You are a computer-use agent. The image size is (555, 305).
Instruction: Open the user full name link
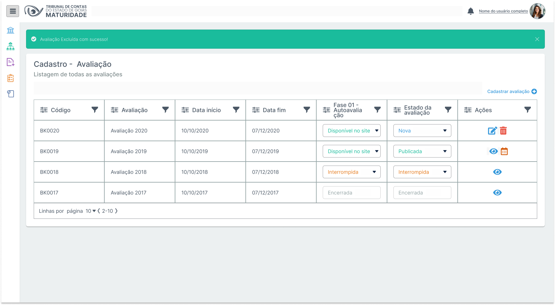503,11
